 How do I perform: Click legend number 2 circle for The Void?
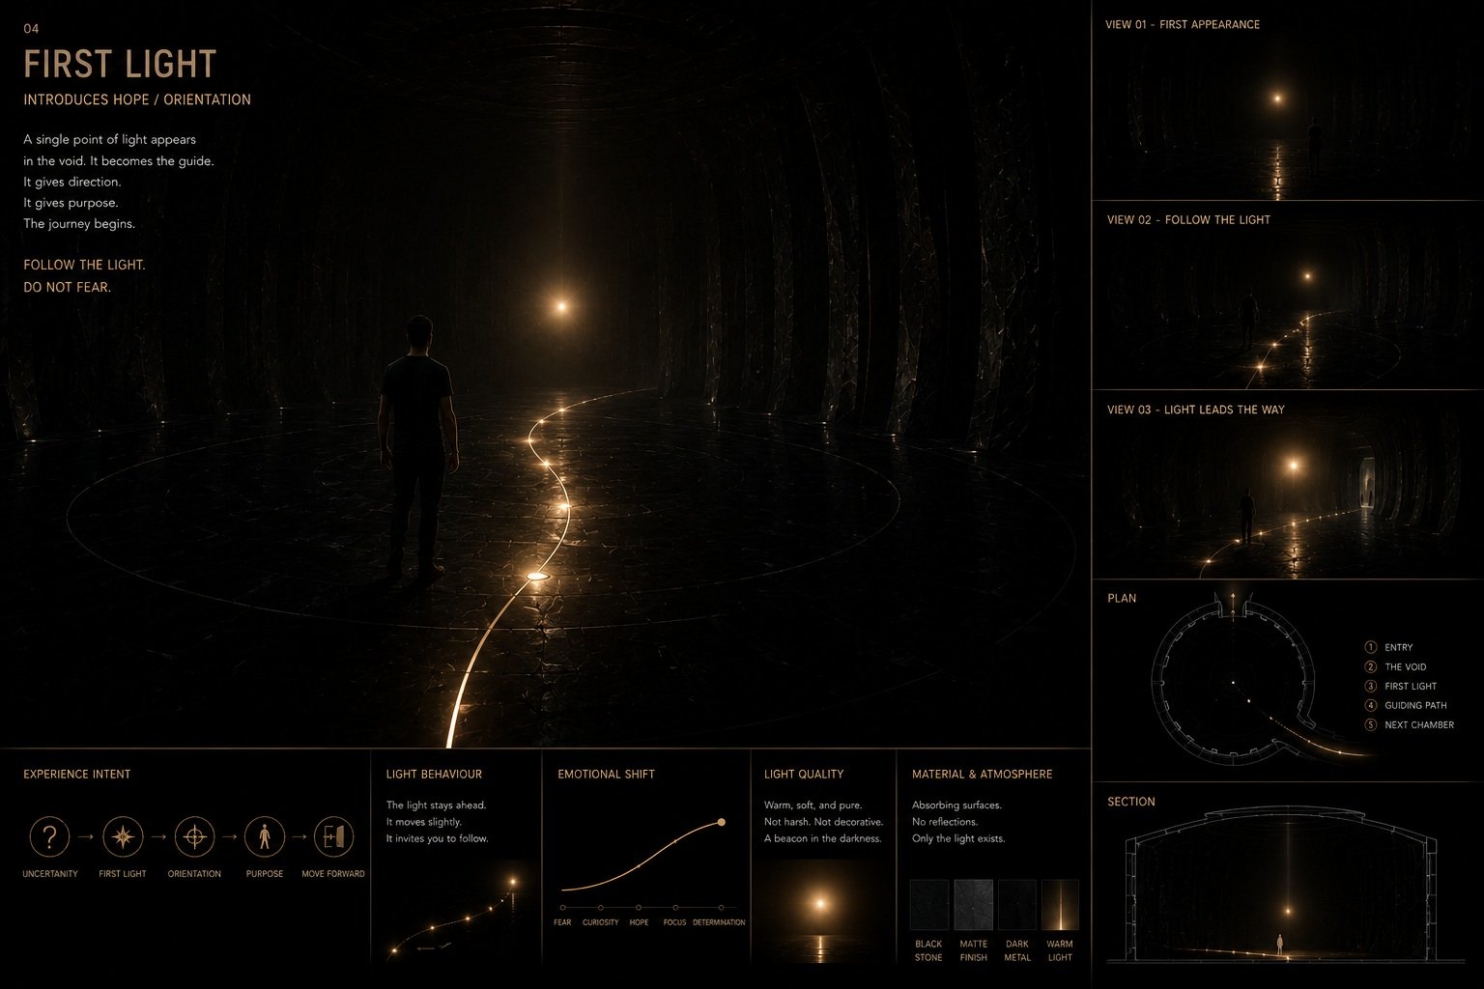pyautogui.click(x=1370, y=666)
